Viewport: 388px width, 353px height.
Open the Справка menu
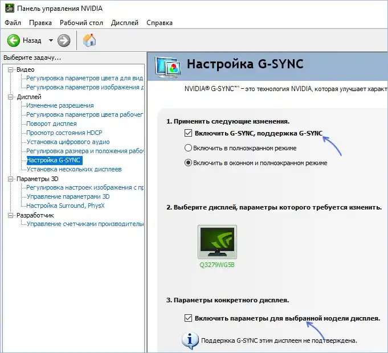(160, 23)
